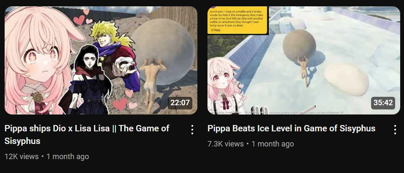Image resolution: width=404 pixels, height=173 pixels.
Task: Click the 7.3K views text
Action: [226, 144]
